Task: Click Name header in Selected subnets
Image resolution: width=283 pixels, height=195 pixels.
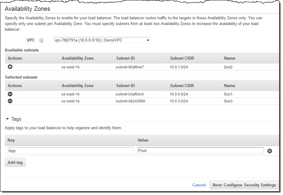Action: (x=230, y=86)
